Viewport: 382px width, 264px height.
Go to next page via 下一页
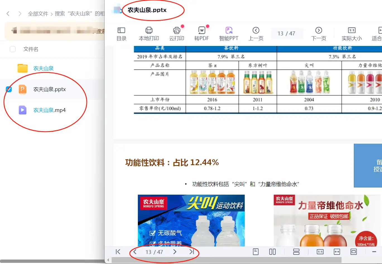point(319,34)
